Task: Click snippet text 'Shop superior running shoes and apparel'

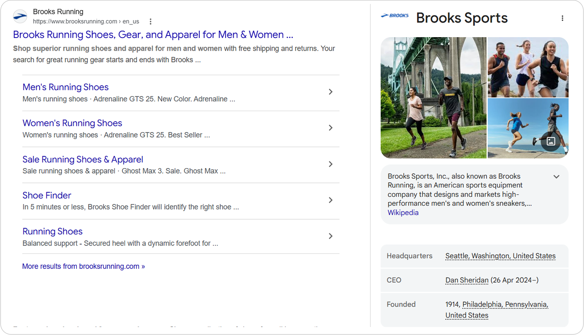Action: point(117,49)
